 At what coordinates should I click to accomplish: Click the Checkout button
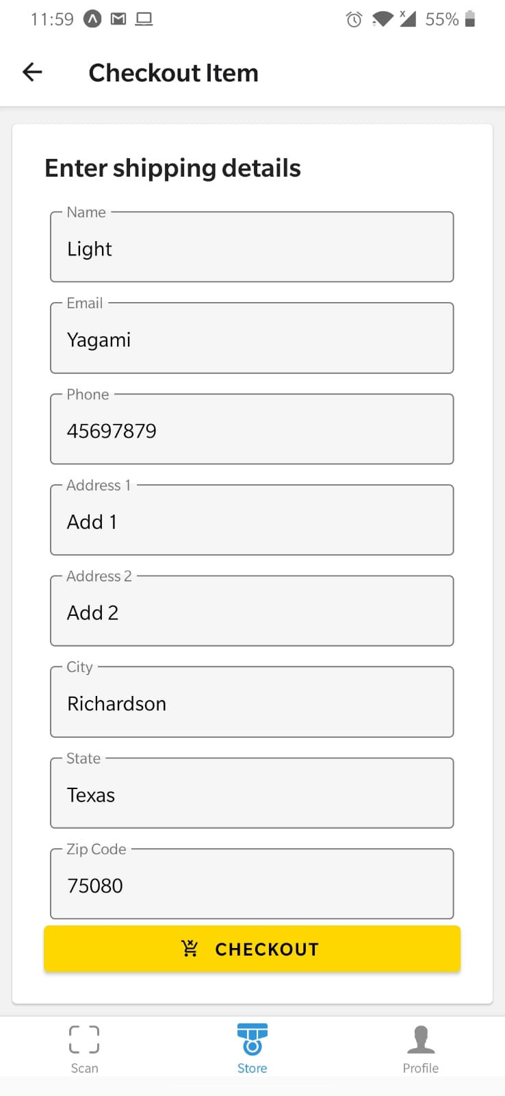(x=252, y=949)
